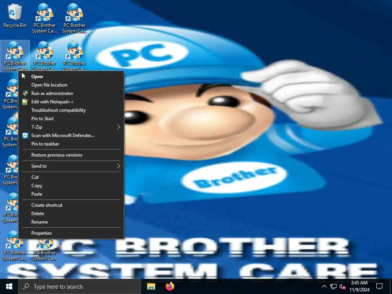Select Restore previous versions

[71, 155]
